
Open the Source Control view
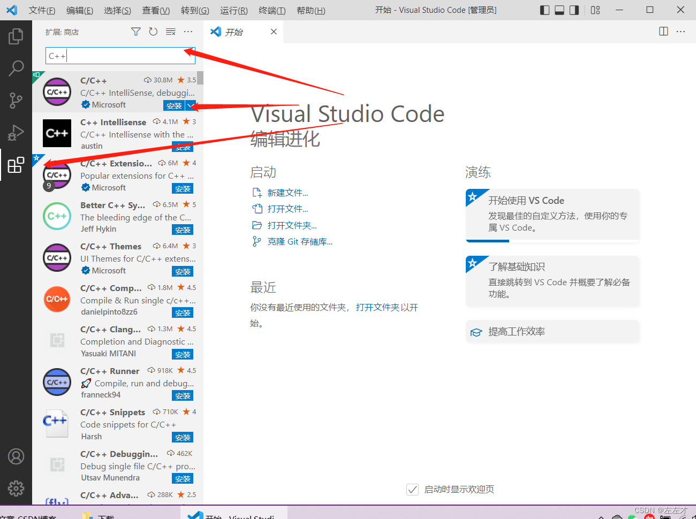point(16,100)
